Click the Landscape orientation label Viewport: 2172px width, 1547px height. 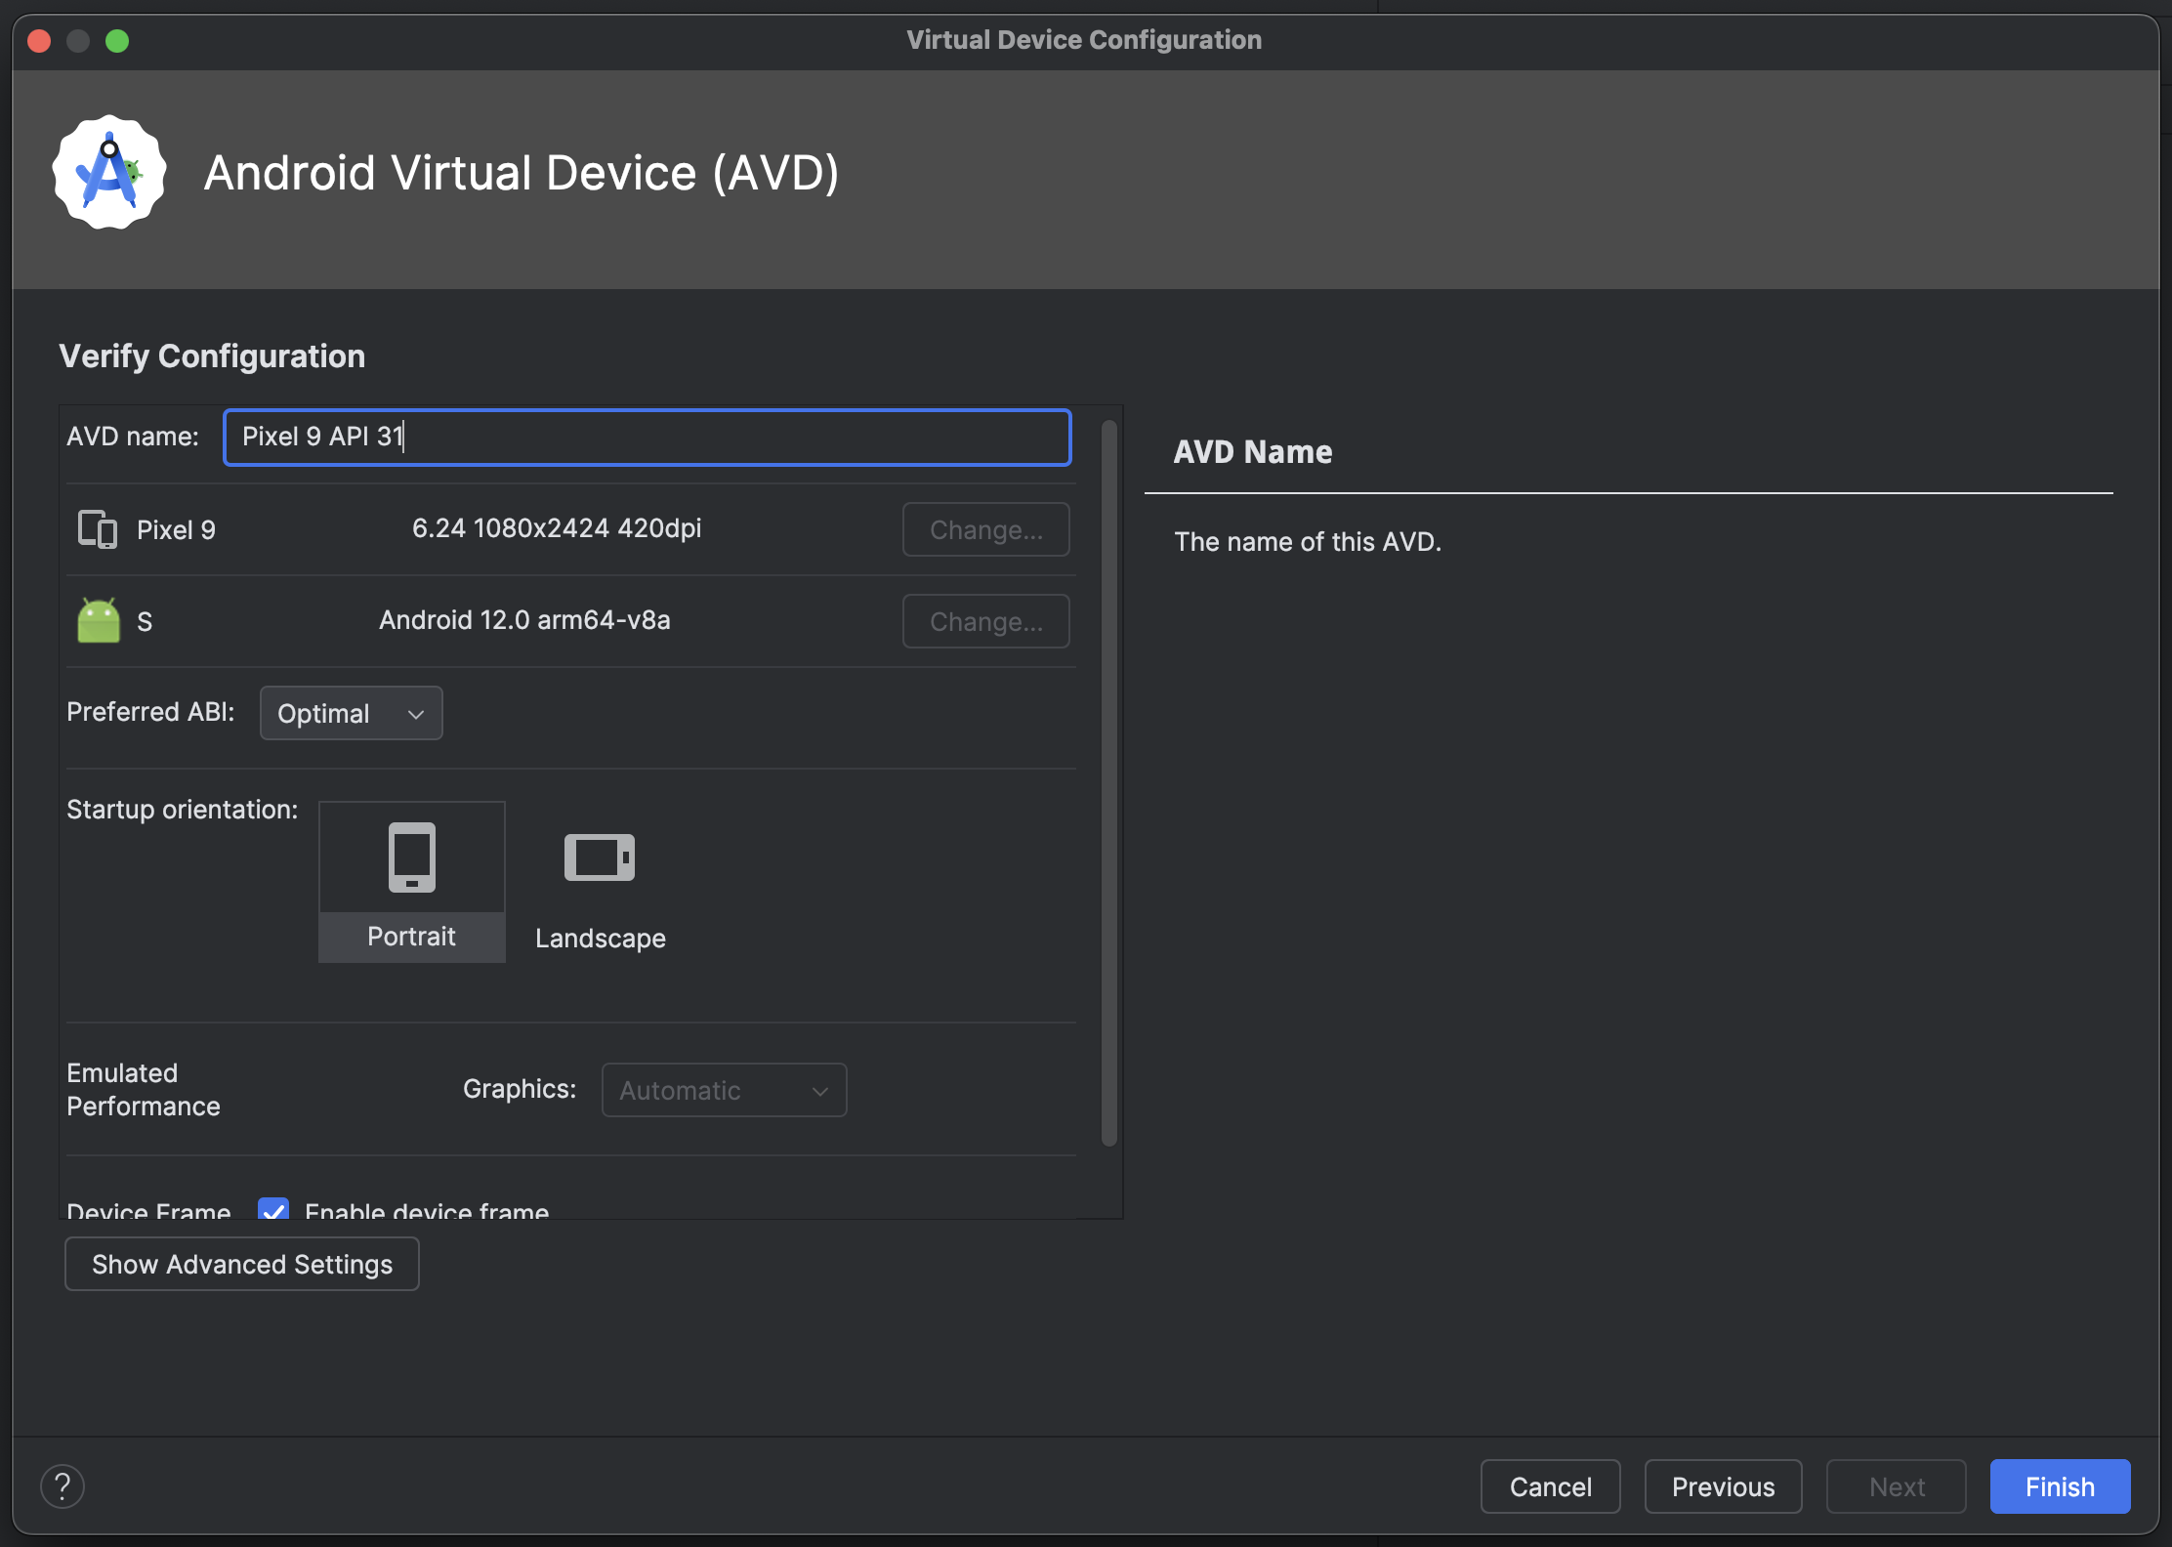601,939
